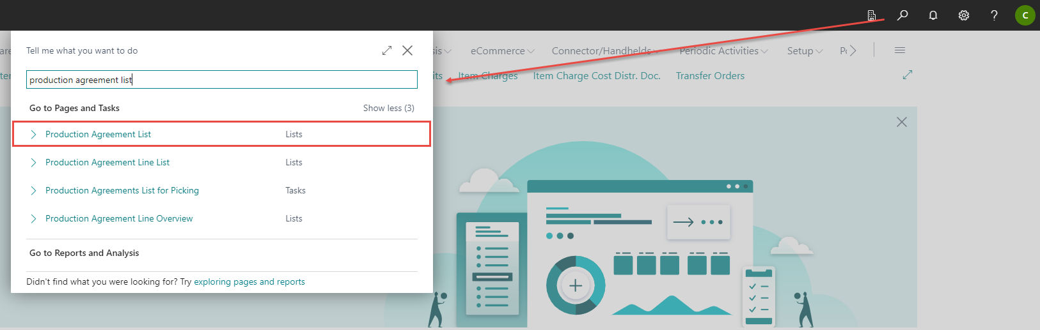The height and width of the screenshot is (330, 1040).
Task: Expand the Production Agreement Line List chevron
Action: click(34, 163)
